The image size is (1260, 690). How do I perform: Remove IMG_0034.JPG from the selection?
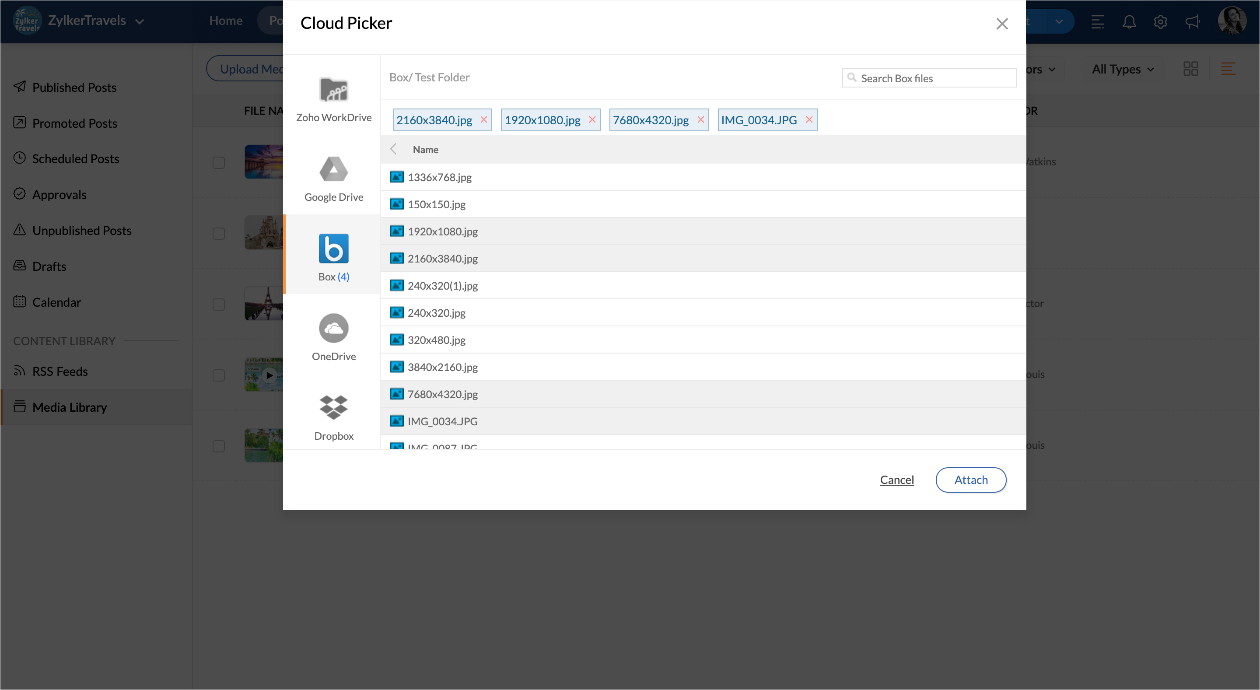809,120
